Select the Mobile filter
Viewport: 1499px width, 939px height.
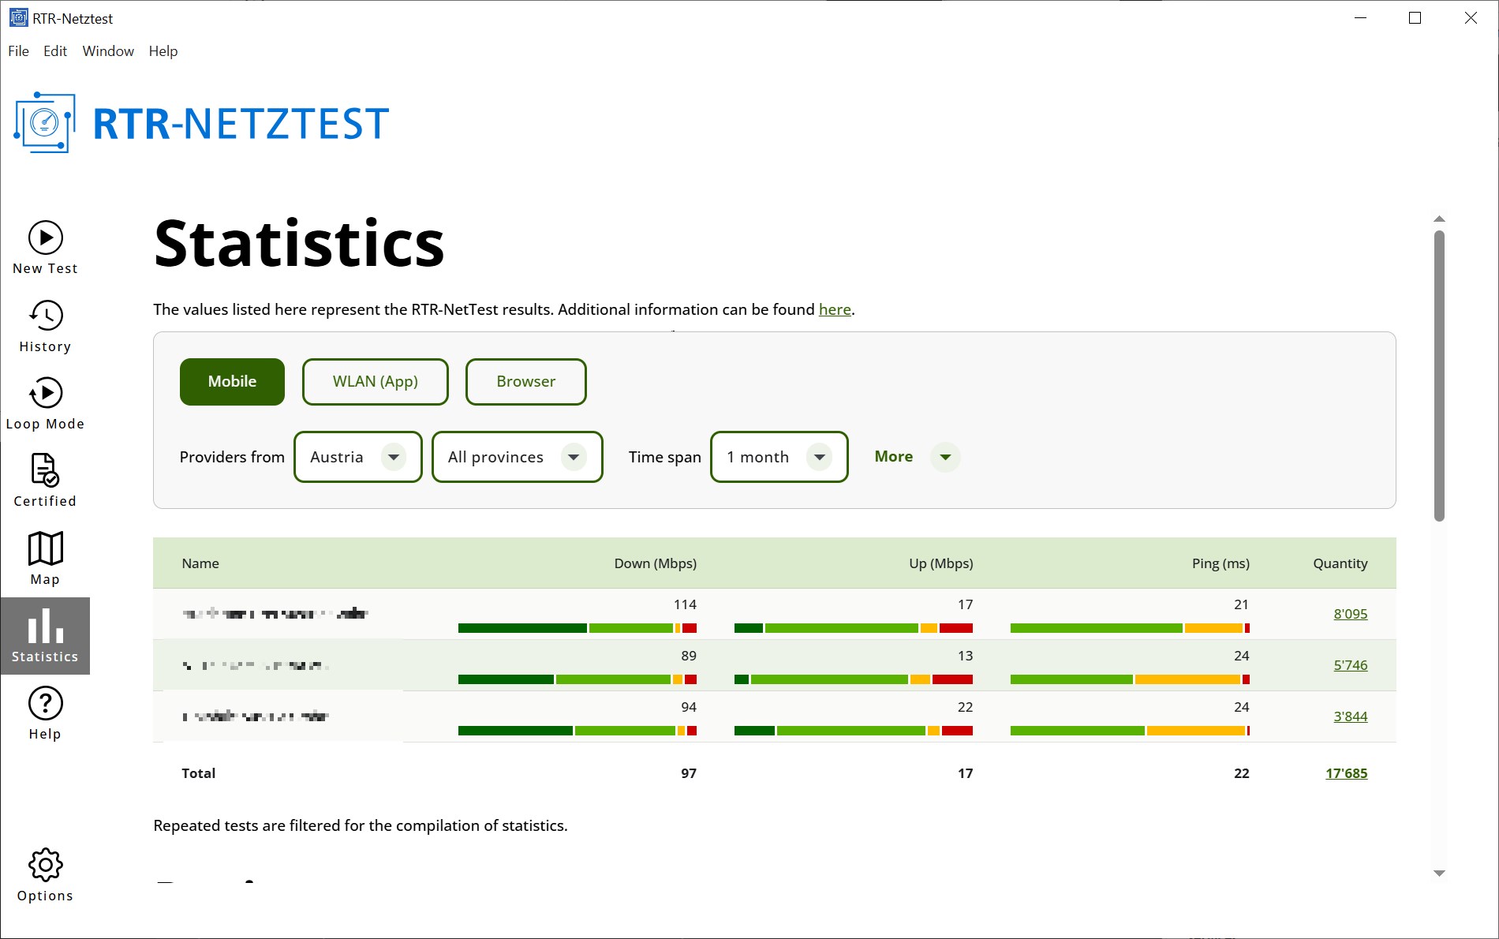232,382
